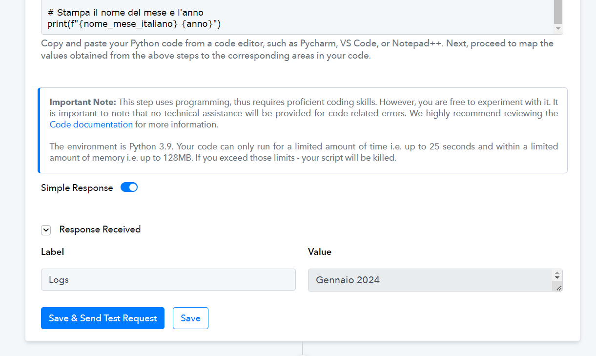Click the Label column heading
This screenshot has height=356, width=596.
(52, 252)
